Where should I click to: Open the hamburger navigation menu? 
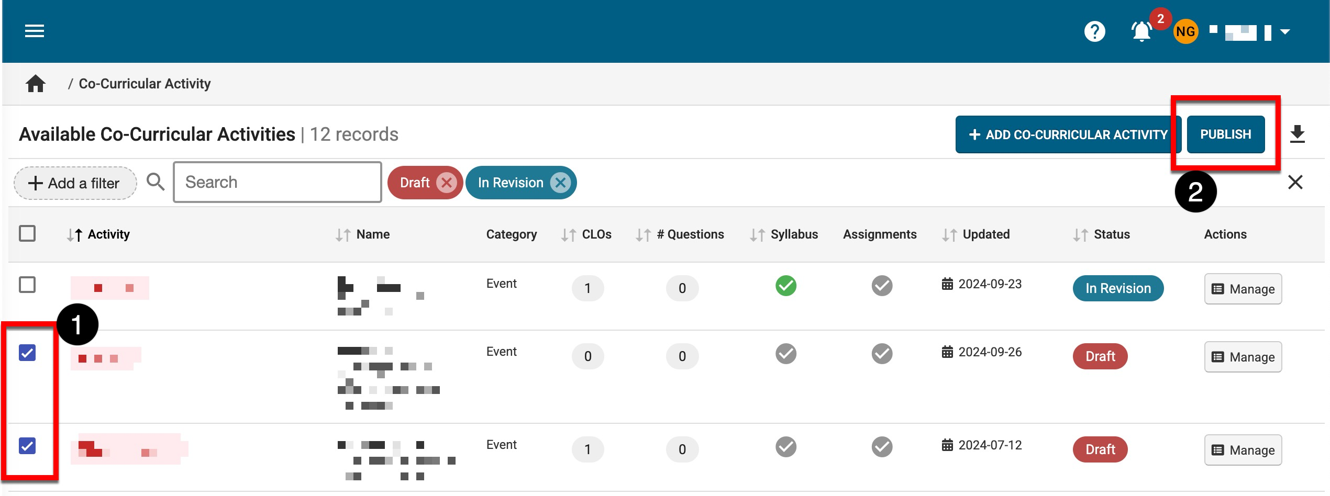[35, 31]
